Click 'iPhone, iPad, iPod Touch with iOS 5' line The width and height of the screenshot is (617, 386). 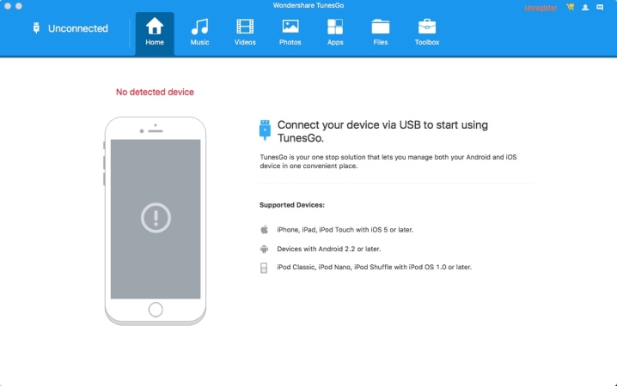(x=345, y=230)
